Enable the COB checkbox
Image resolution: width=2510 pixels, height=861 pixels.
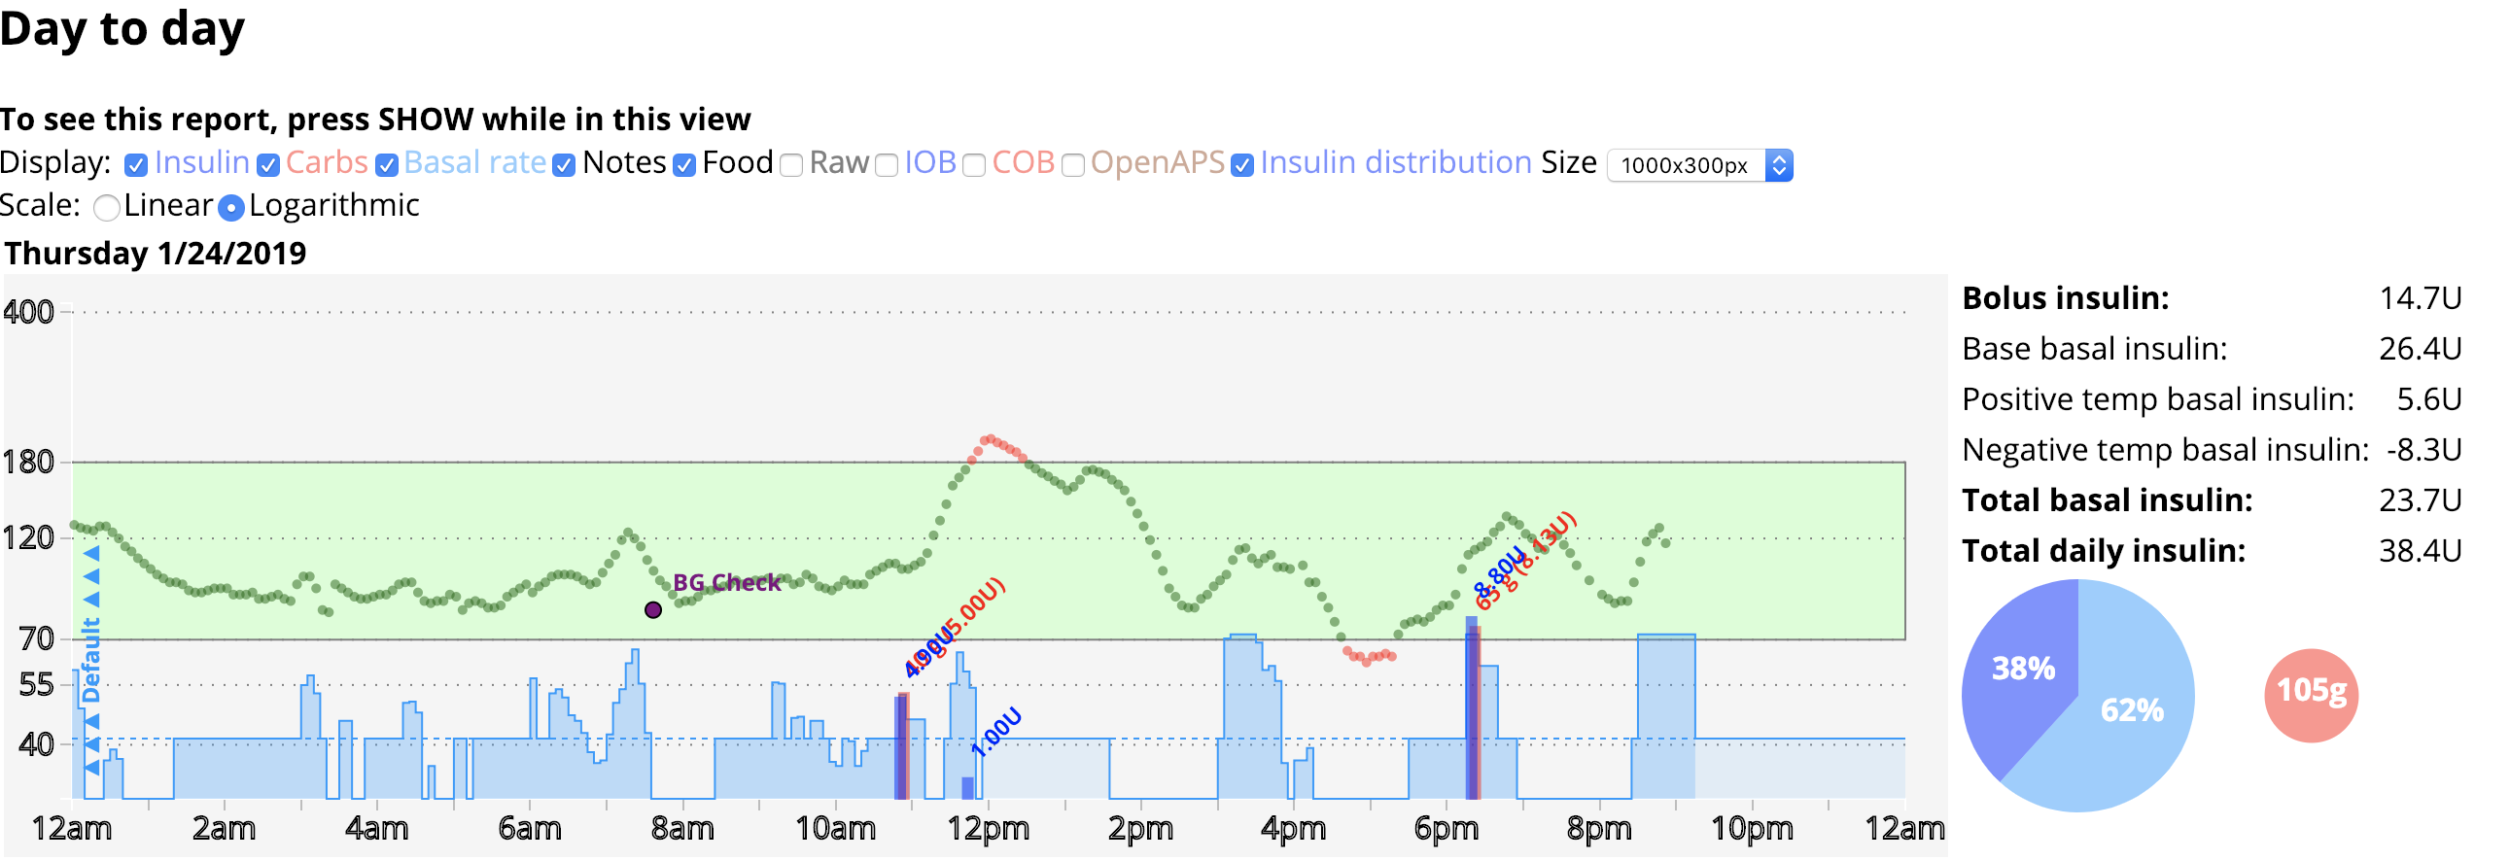(x=973, y=165)
